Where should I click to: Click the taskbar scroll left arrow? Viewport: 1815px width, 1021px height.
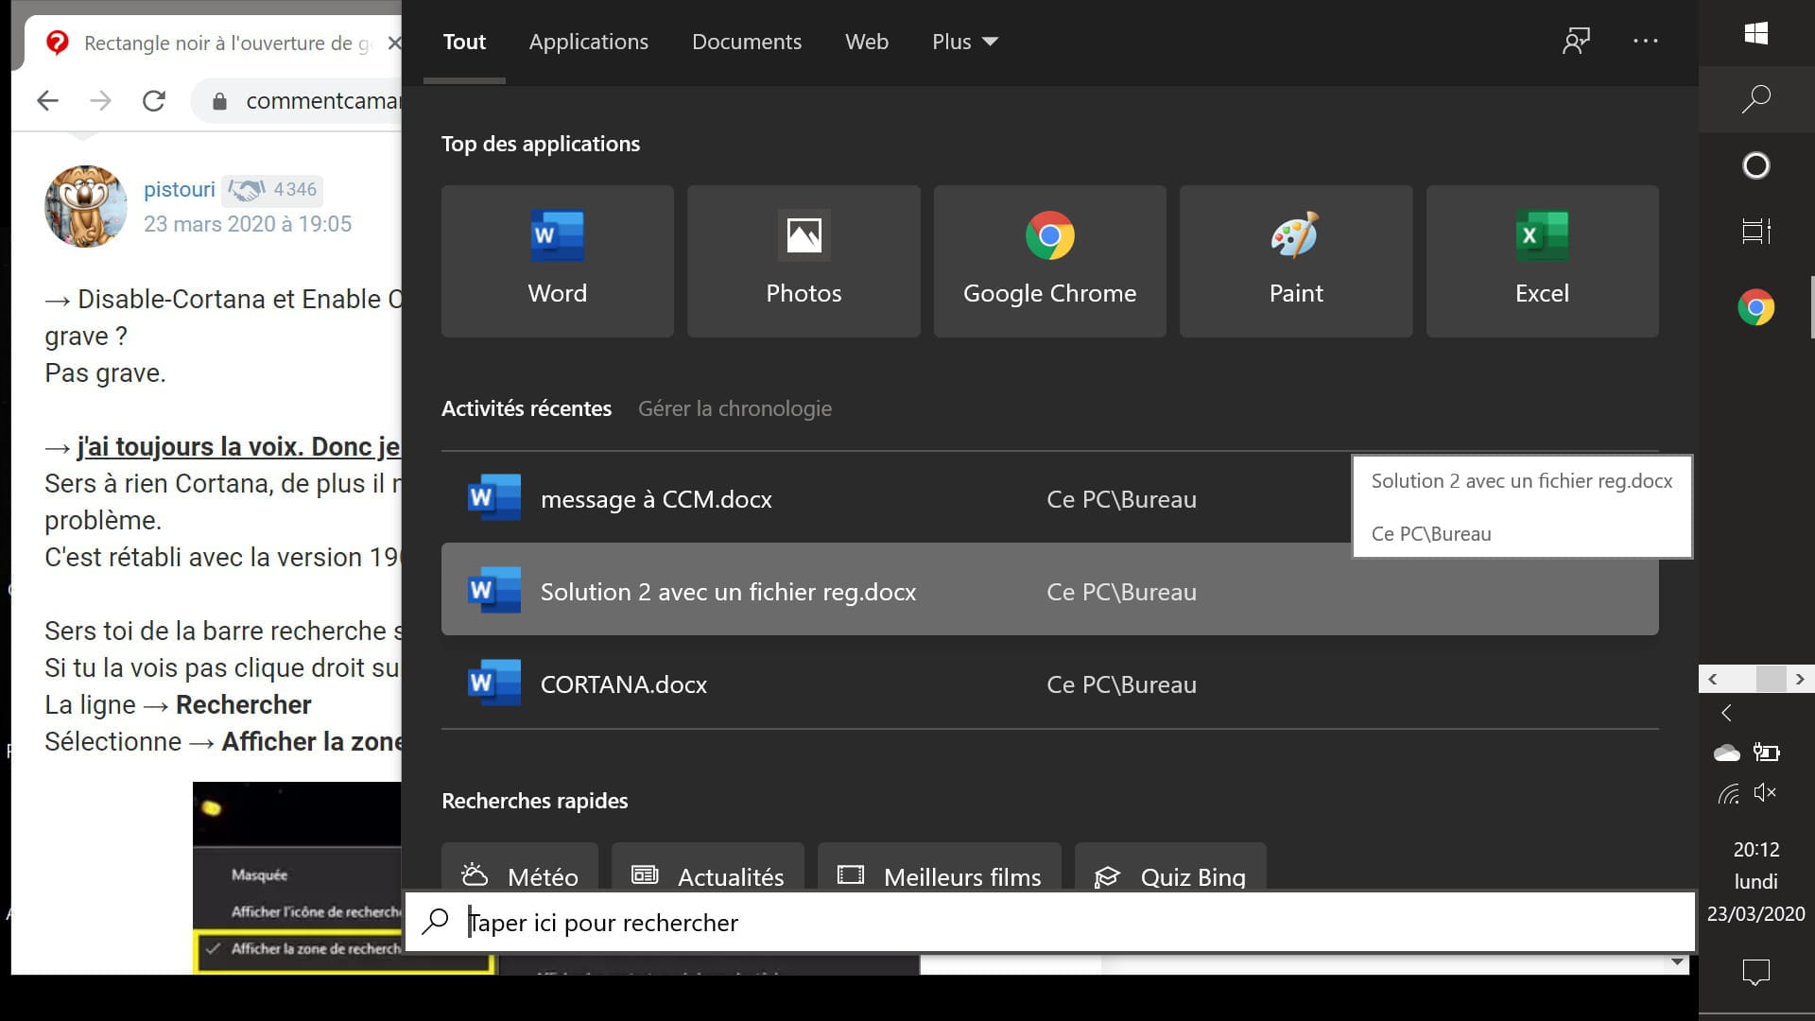(1713, 679)
